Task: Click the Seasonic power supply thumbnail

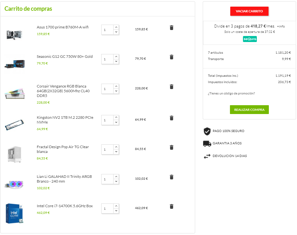Action: [15, 64]
